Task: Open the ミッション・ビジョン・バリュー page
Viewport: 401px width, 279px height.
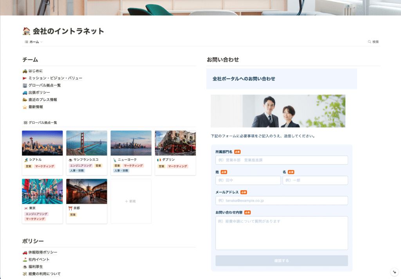Action: pos(55,78)
